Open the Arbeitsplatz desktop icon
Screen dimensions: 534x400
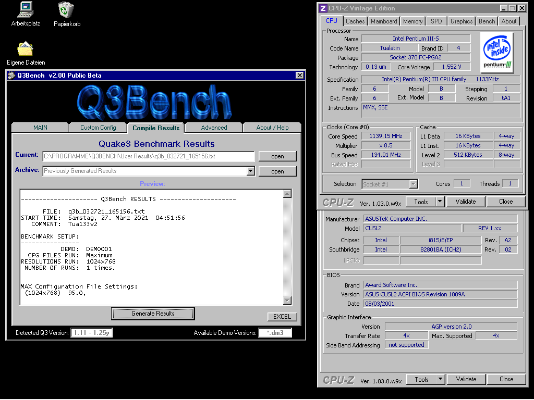pos(26,14)
